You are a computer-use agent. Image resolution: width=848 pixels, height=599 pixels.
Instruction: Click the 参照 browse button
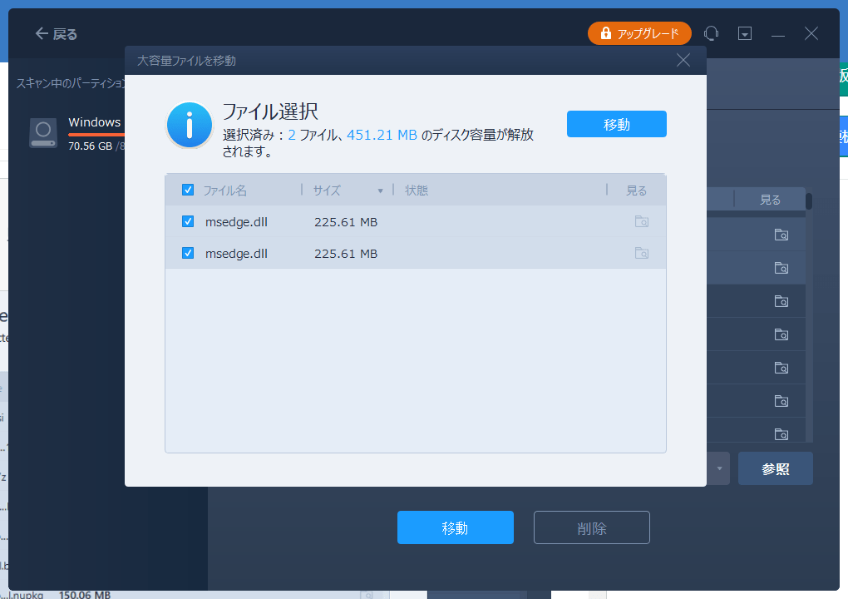(x=775, y=468)
